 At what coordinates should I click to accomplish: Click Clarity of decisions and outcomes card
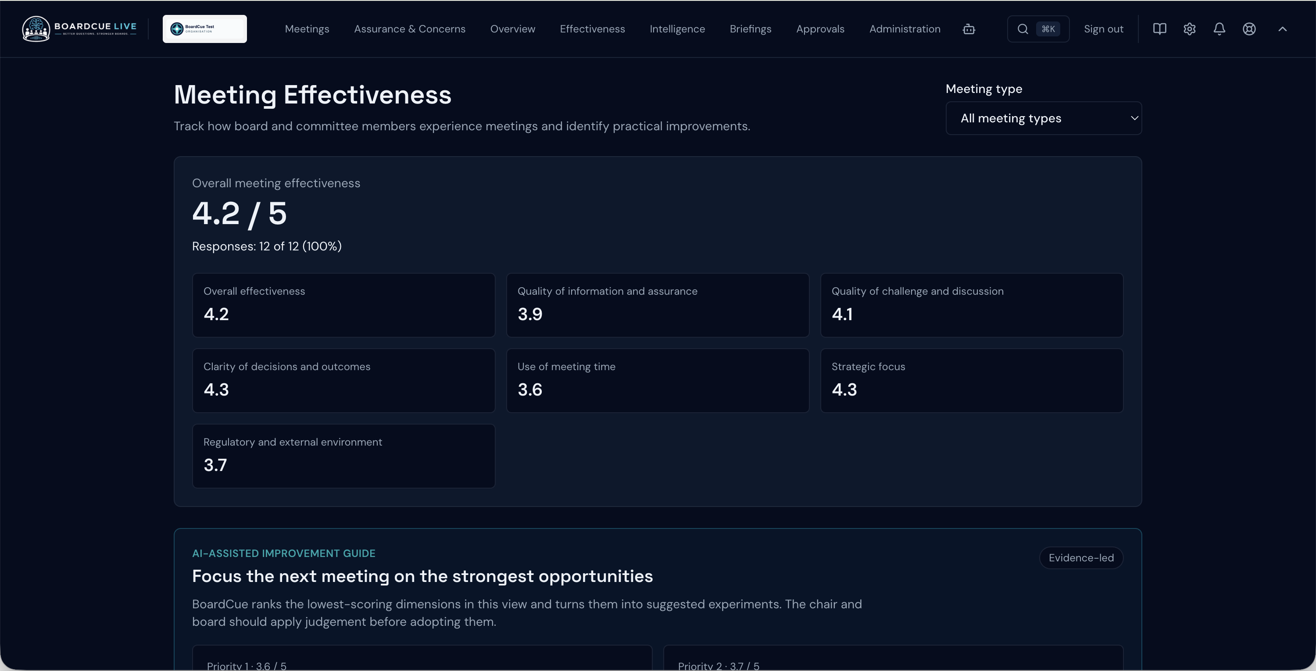click(343, 380)
